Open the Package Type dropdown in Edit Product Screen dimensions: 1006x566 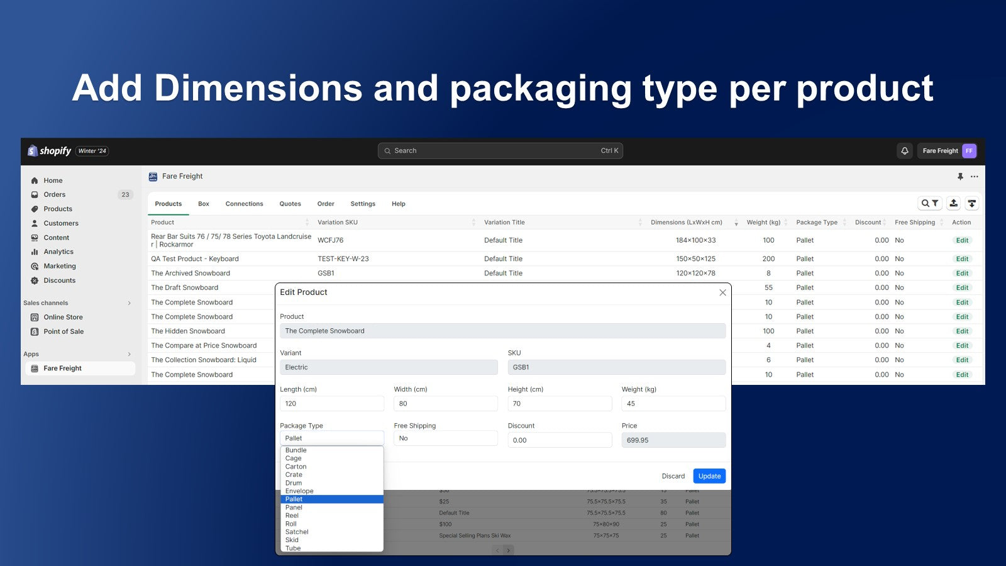(x=331, y=437)
